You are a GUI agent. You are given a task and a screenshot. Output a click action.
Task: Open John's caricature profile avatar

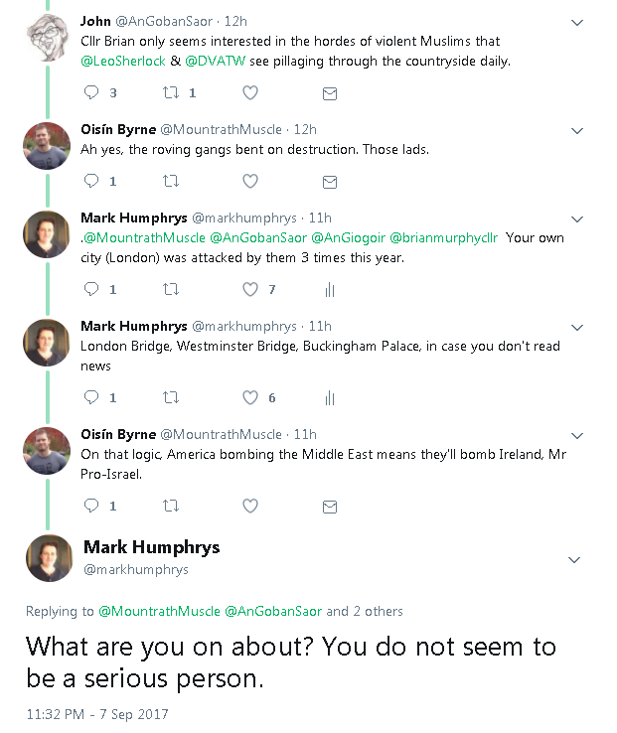tap(47, 38)
